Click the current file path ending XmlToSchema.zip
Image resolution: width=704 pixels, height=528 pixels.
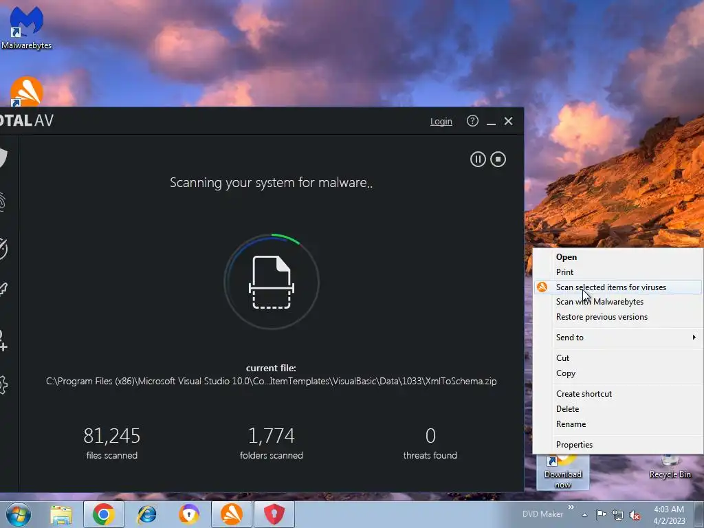(x=271, y=381)
